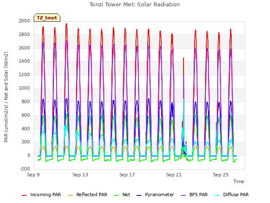270x203 pixels.
Task: Click the blue Pyranometer legend swatch
Action: (139, 195)
